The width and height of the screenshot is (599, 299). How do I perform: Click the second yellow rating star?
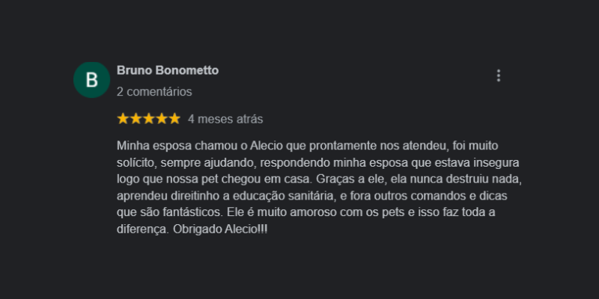[x=136, y=119]
